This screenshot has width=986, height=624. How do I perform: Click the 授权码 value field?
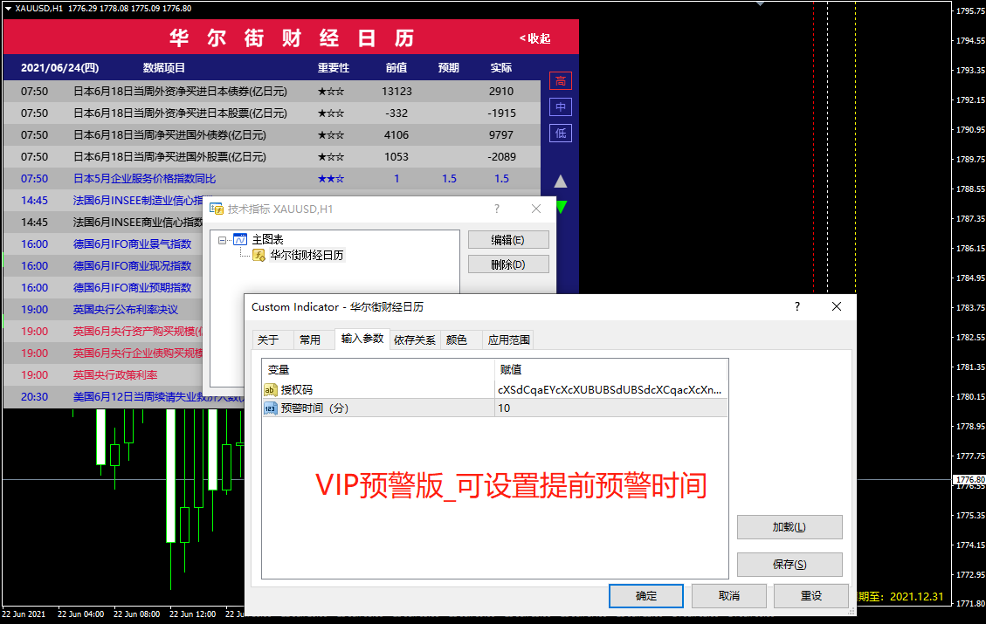tap(610, 390)
